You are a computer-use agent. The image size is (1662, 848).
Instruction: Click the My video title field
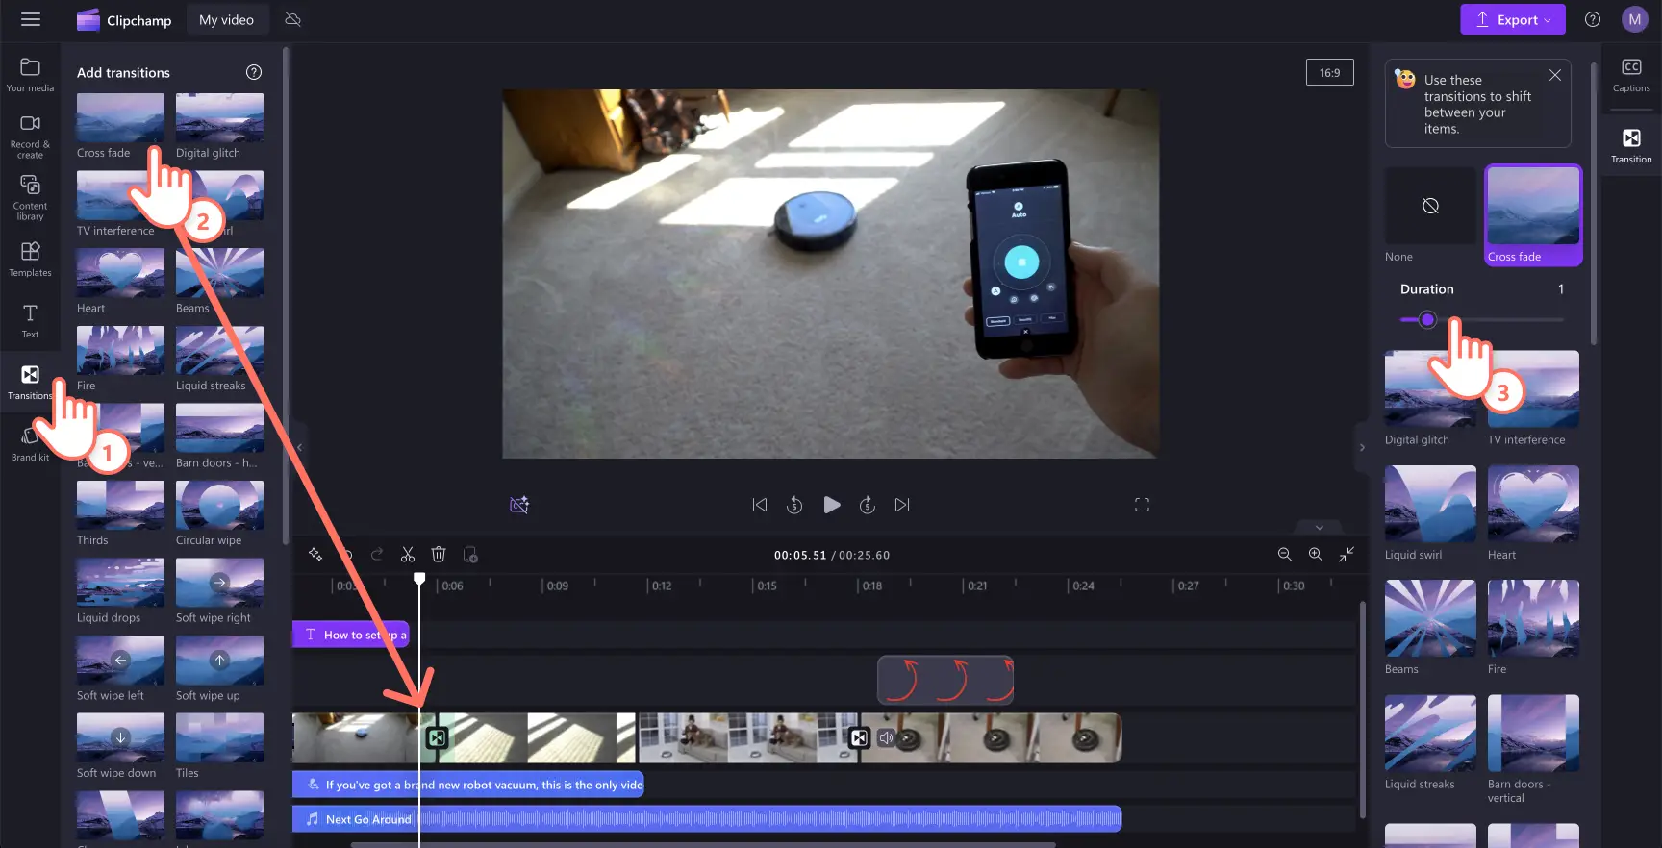coord(226,19)
